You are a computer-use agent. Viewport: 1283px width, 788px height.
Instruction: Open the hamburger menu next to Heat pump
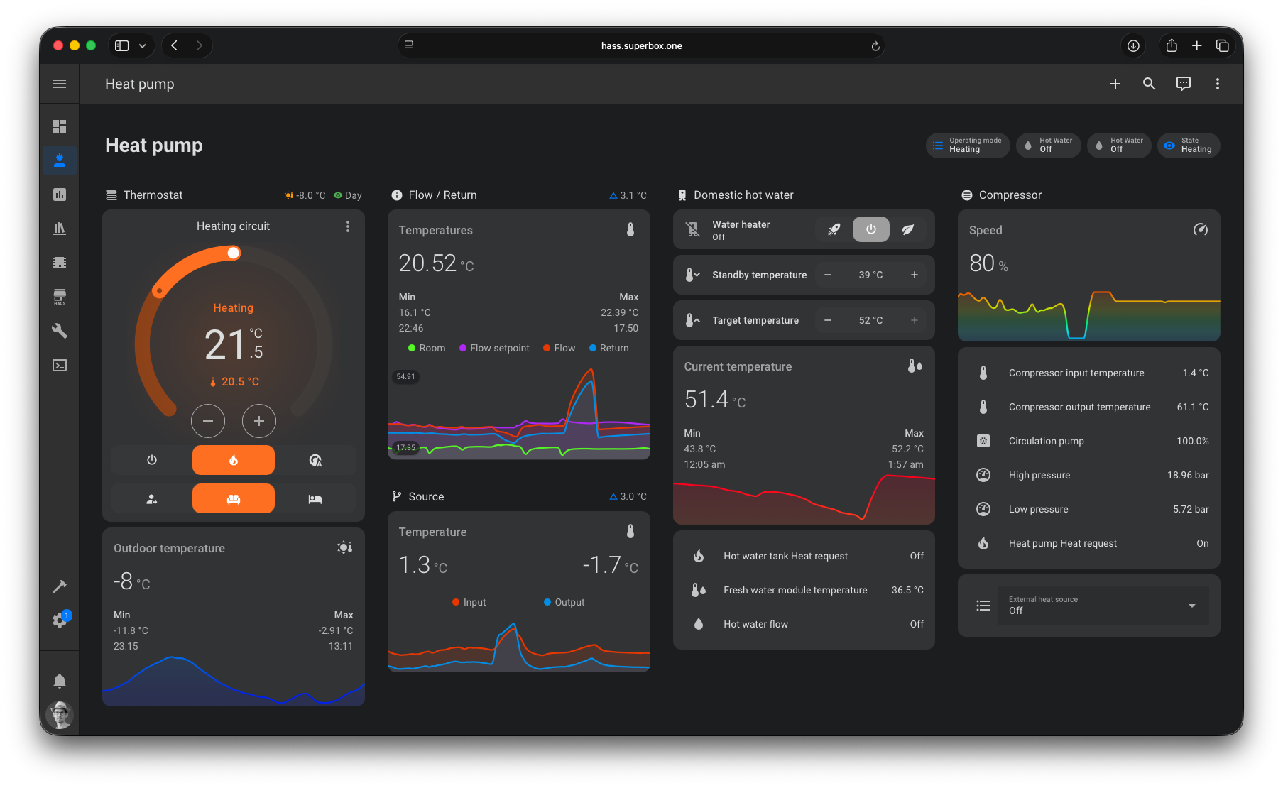tap(60, 83)
